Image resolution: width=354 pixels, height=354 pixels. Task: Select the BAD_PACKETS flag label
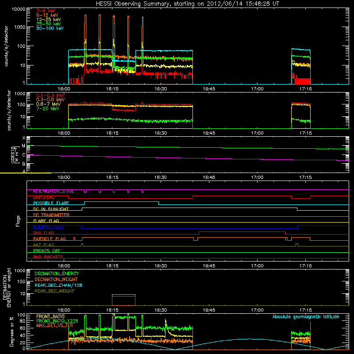pyautogui.click(x=48, y=257)
